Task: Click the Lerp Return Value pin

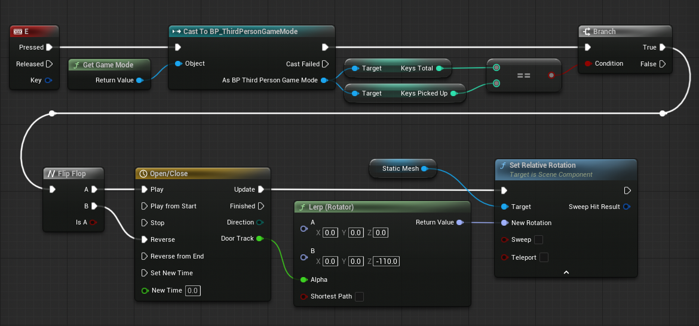Action: (x=459, y=223)
